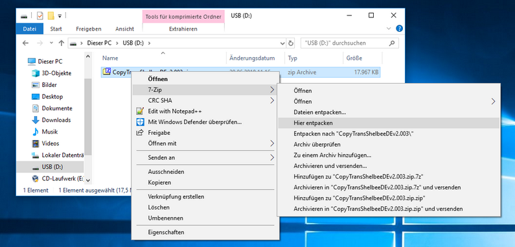The image size is (515, 247).
Task: Click the Bilder folder icon
Action: 36,85
